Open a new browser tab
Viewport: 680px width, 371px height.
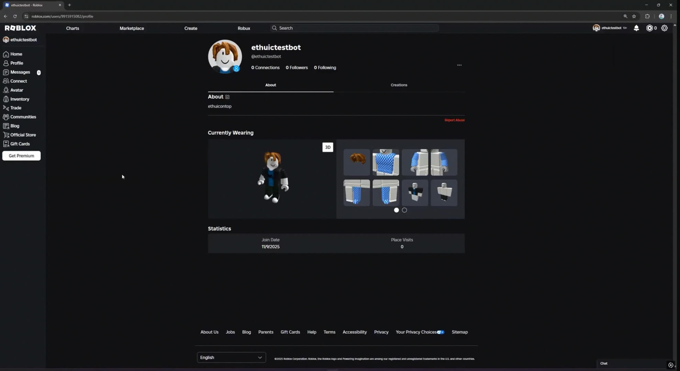tap(69, 5)
